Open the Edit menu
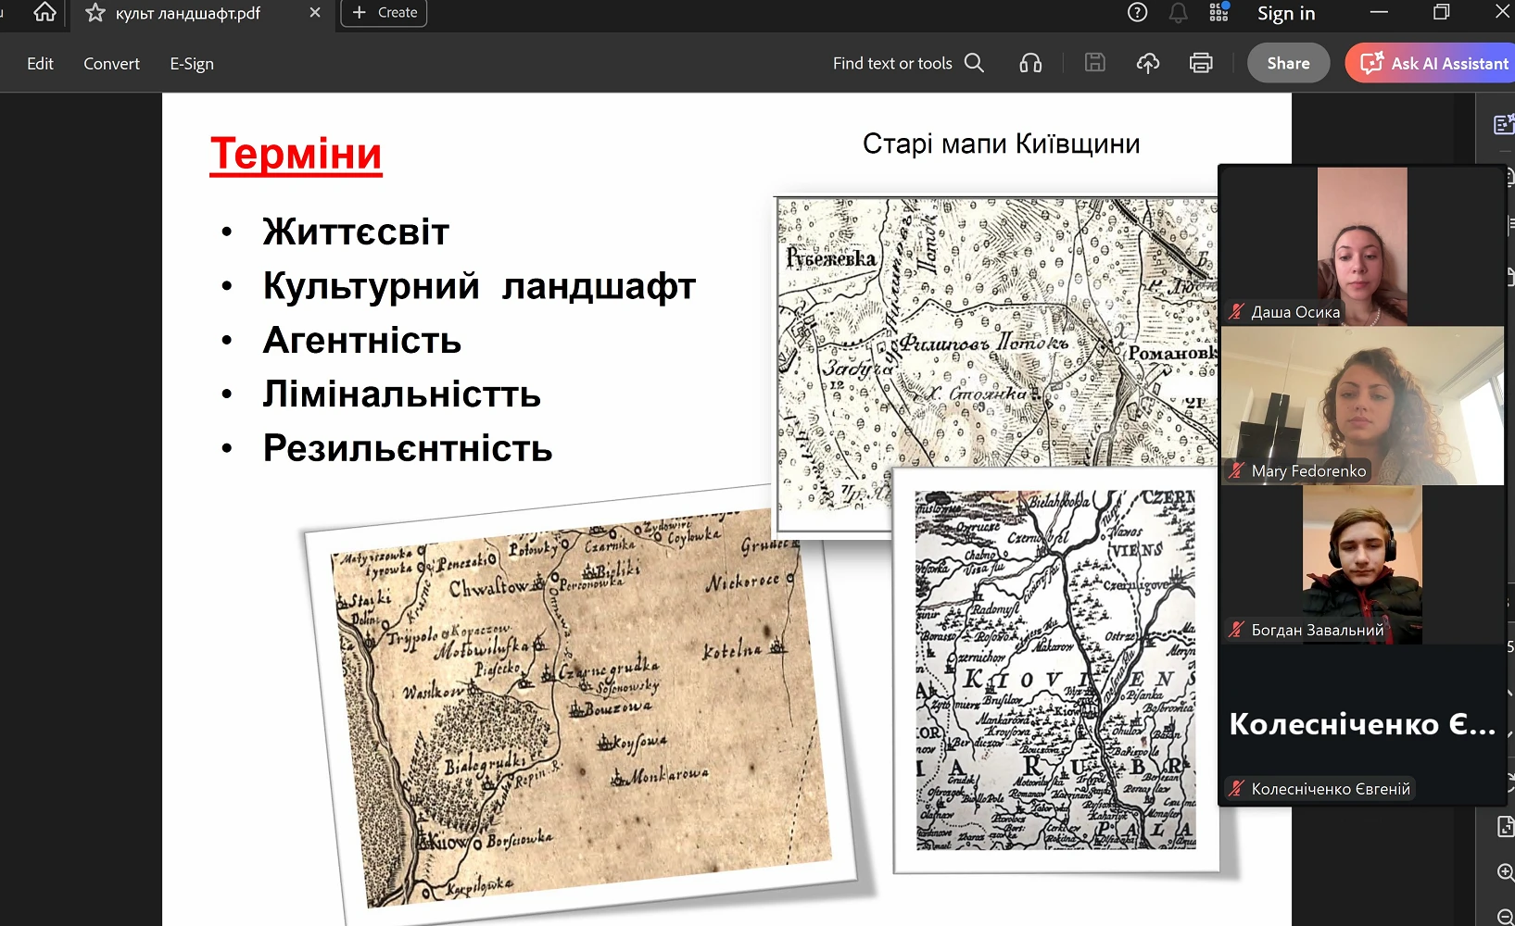This screenshot has width=1515, height=926. coord(40,63)
